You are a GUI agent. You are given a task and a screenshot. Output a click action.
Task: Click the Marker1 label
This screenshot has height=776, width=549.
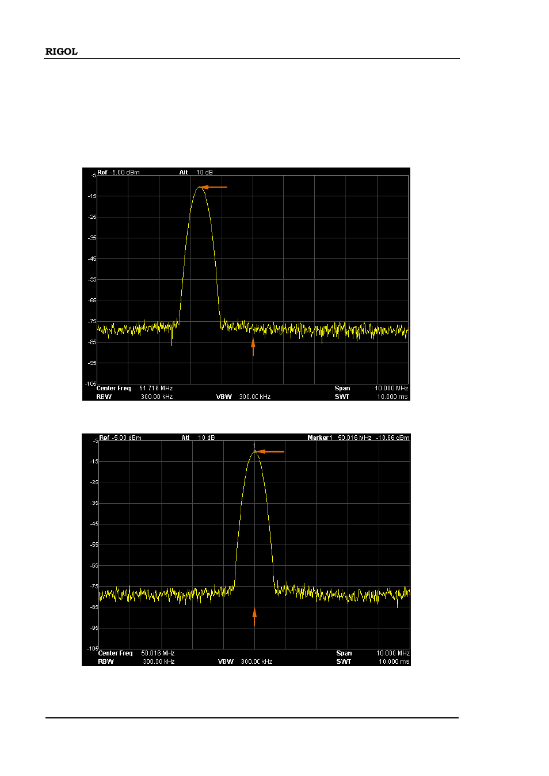(320, 438)
